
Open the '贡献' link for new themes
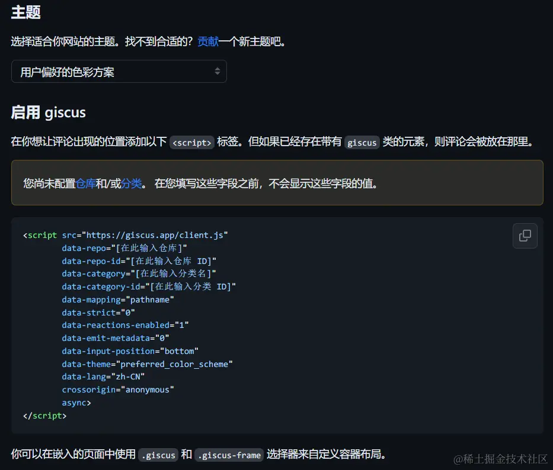click(207, 41)
